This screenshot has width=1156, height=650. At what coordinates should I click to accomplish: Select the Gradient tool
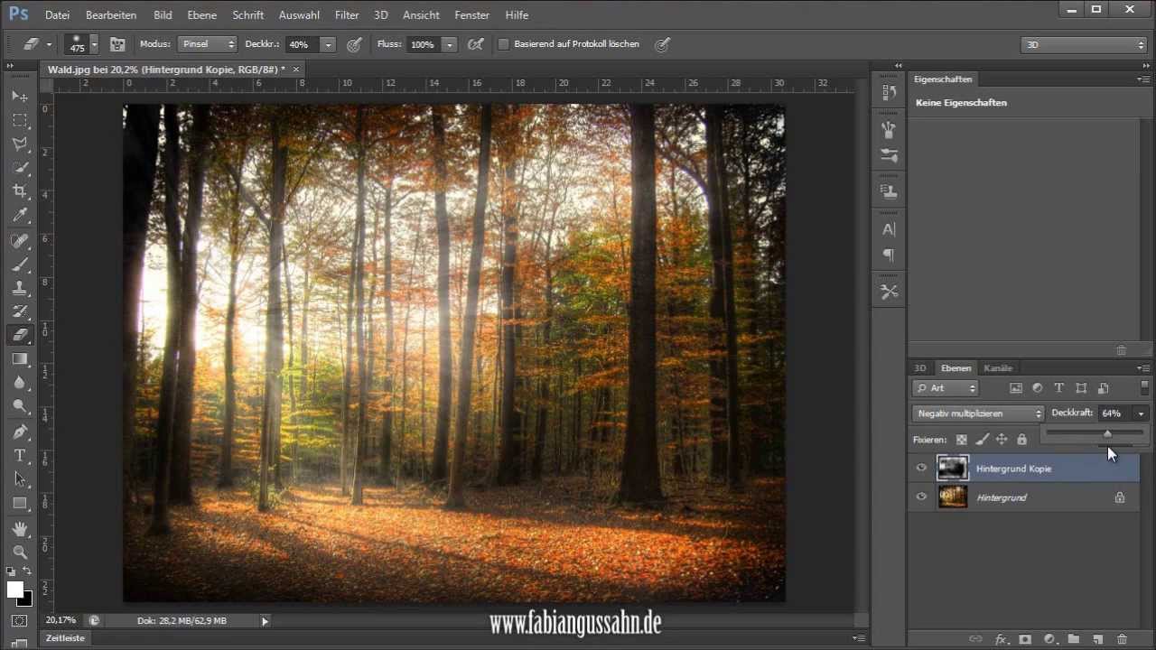tap(20, 359)
